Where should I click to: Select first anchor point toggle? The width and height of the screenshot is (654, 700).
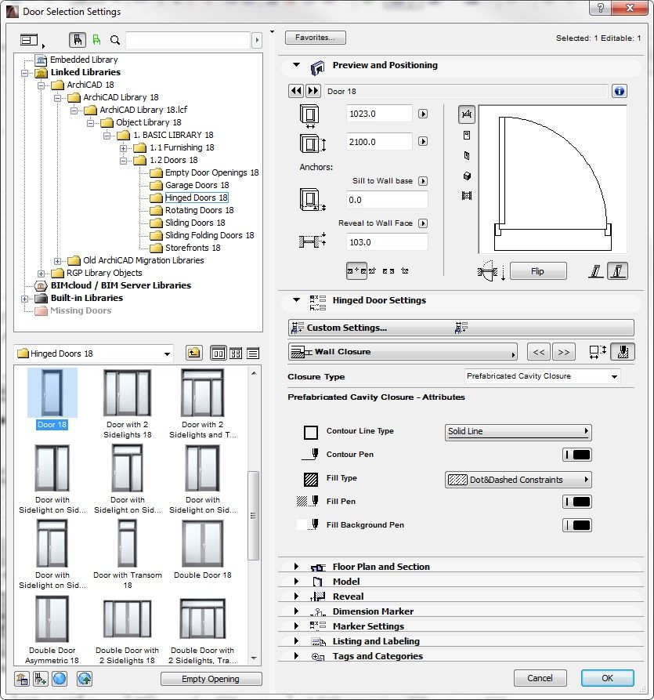(356, 271)
